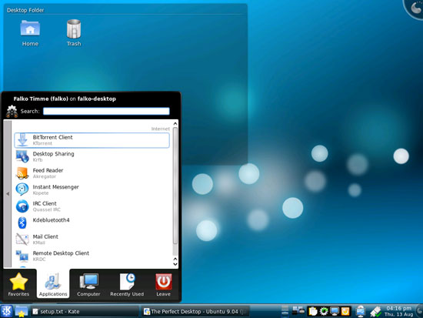Launch Desktop Sharing Krfb
423x318 pixels.
pos(92,157)
